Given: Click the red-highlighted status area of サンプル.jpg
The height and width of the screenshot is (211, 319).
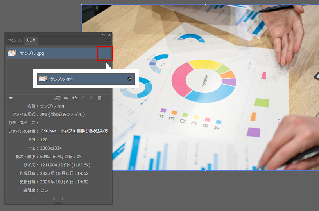Looking at the screenshot, I should [105, 54].
